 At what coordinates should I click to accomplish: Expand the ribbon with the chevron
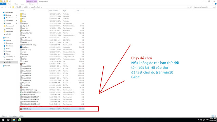click(x=213, y=4)
